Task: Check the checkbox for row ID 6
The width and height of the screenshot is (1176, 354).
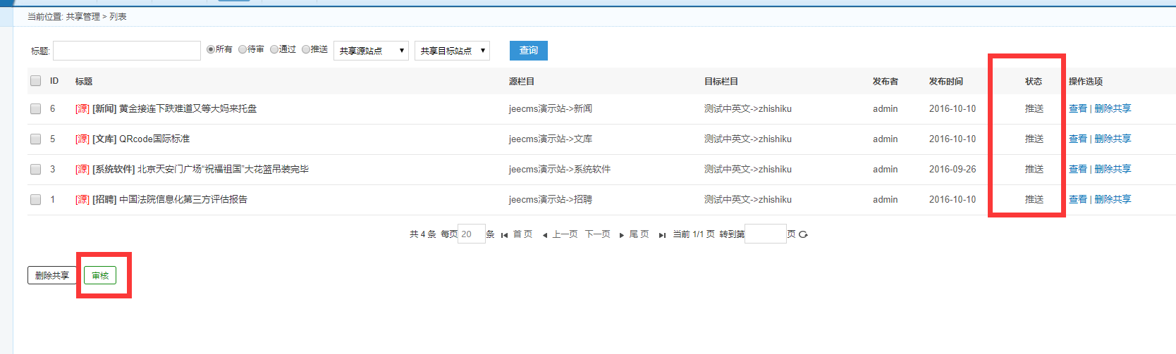Action: pyautogui.click(x=35, y=108)
